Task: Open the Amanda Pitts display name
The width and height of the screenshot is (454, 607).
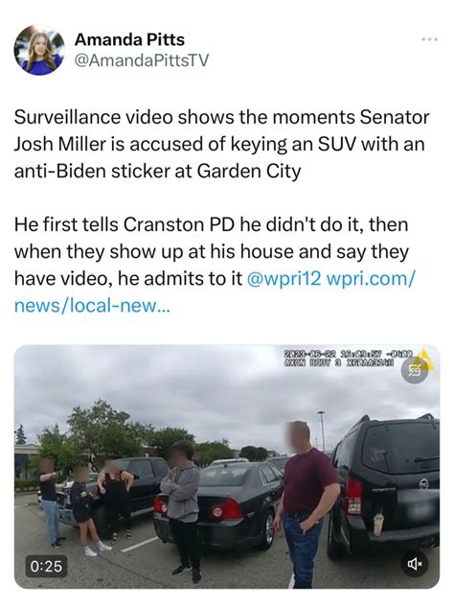Action: pyautogui.click(x=129, y=39)
